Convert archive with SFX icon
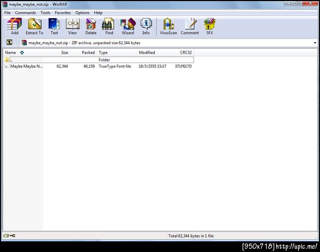The width and height of the screenshot is (320, 252). [210, 26]
